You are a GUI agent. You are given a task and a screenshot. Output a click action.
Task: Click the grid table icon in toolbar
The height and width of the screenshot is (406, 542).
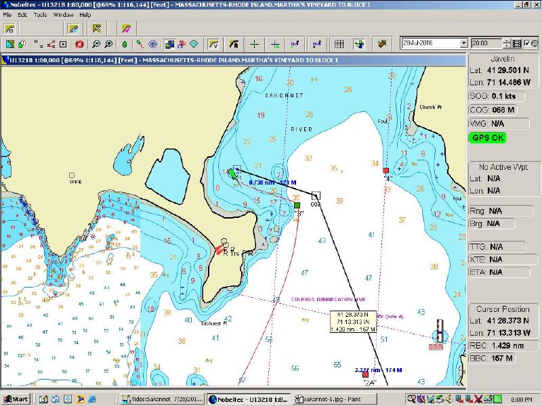click(339, 44)
